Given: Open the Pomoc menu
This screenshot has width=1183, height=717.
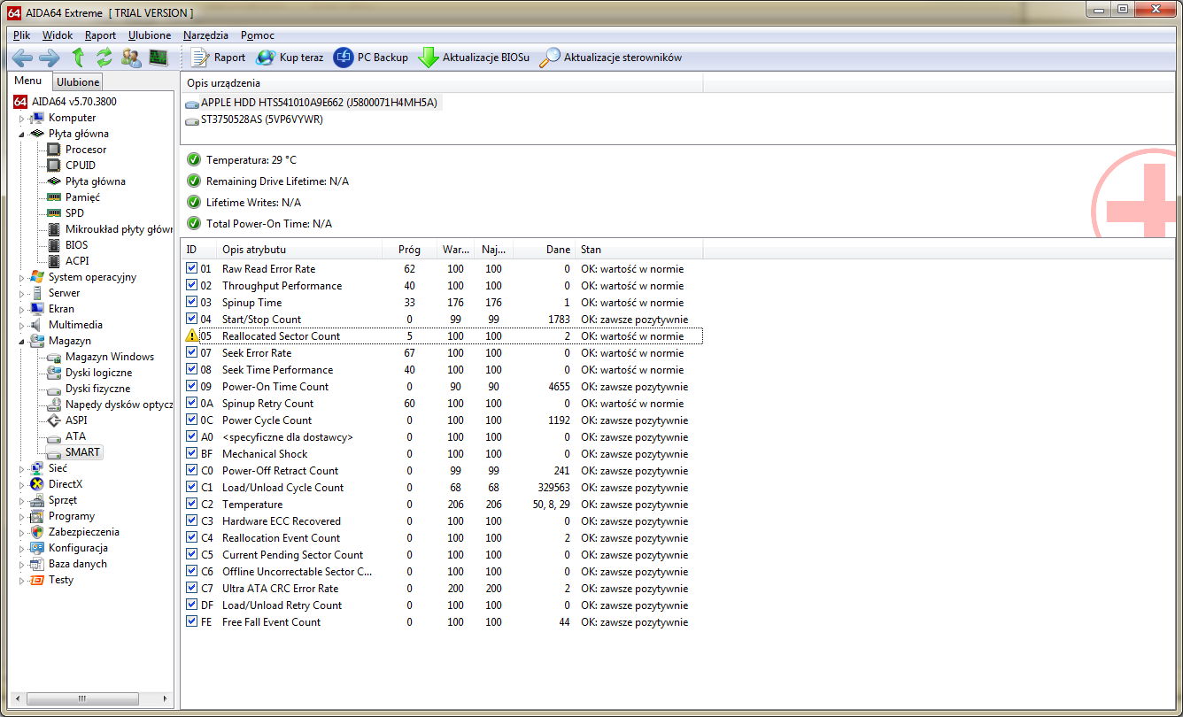Looking at the screenshot, I should click(x=257, y=35).
